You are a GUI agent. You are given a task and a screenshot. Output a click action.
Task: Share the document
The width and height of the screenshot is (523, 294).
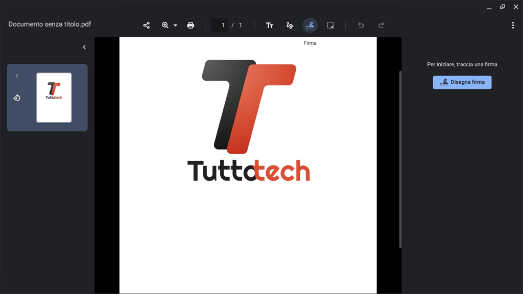[x=147, y=24]
